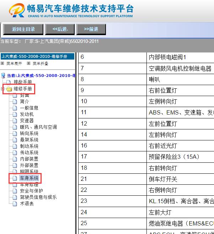
Task: Click the page icon beside 简介
Action: (15, 102)
